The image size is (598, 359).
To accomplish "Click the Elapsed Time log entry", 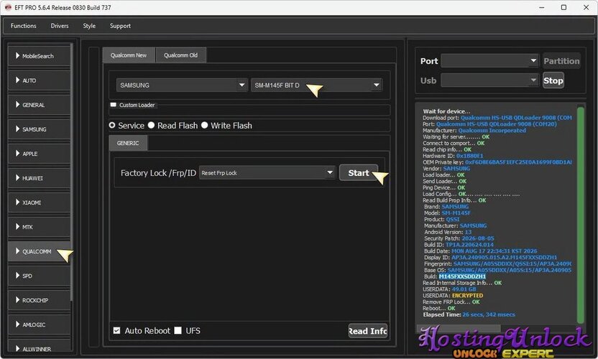I will (x=469, y=314).
